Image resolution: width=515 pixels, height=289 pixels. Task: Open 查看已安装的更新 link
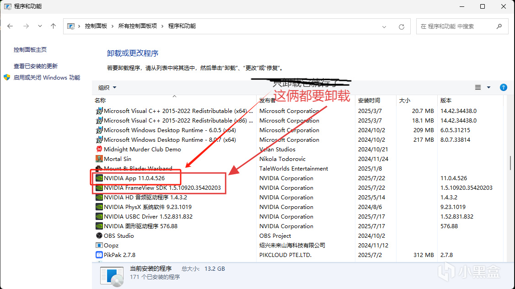36,66
